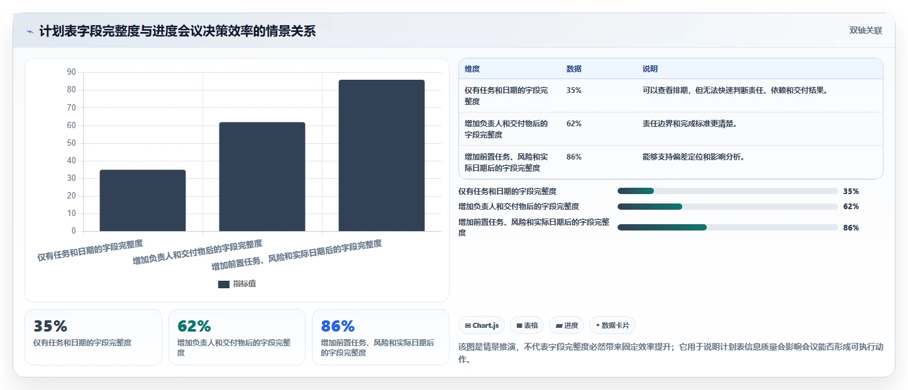Screen dimensions: 908x390
Task: Open the green 62% data card
Action: coord(237,337)
